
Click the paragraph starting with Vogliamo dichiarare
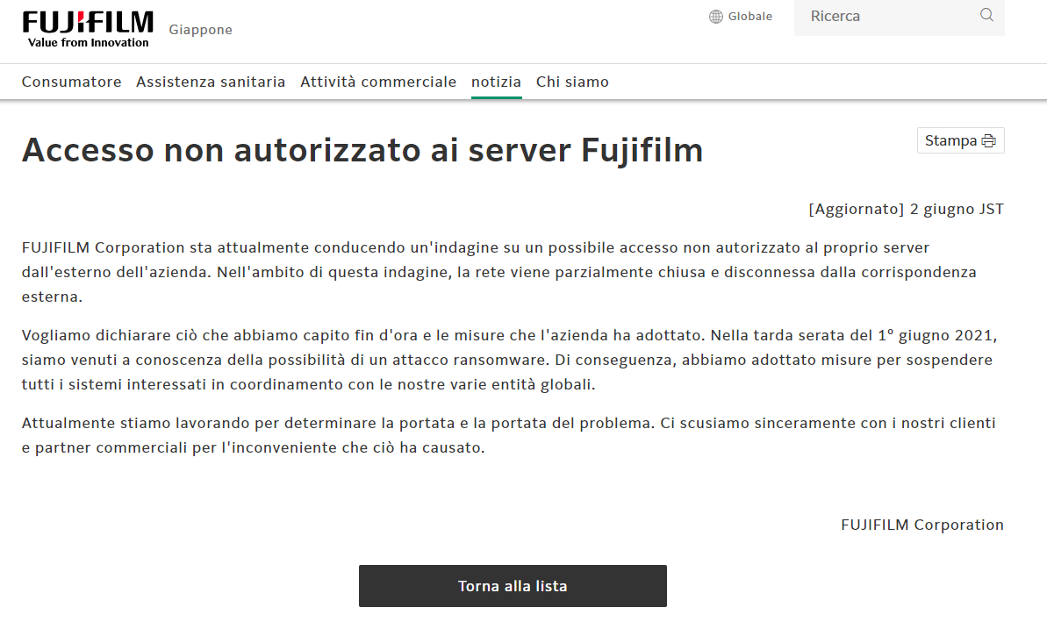[509, 360]
